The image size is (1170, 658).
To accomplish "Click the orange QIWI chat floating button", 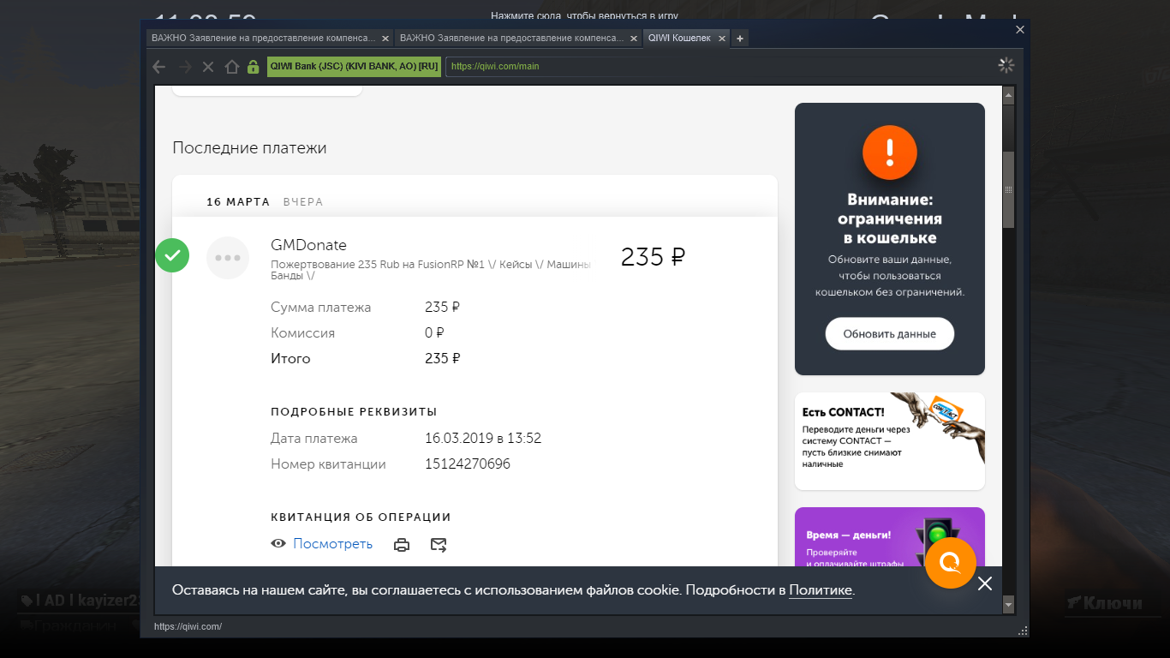I will click(951, 563).
